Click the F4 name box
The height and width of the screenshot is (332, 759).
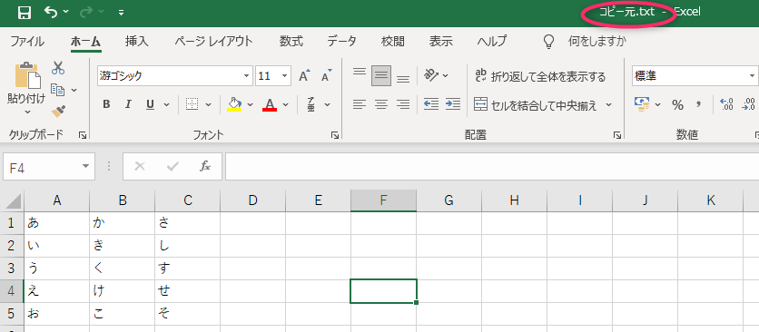coord(49,167)
